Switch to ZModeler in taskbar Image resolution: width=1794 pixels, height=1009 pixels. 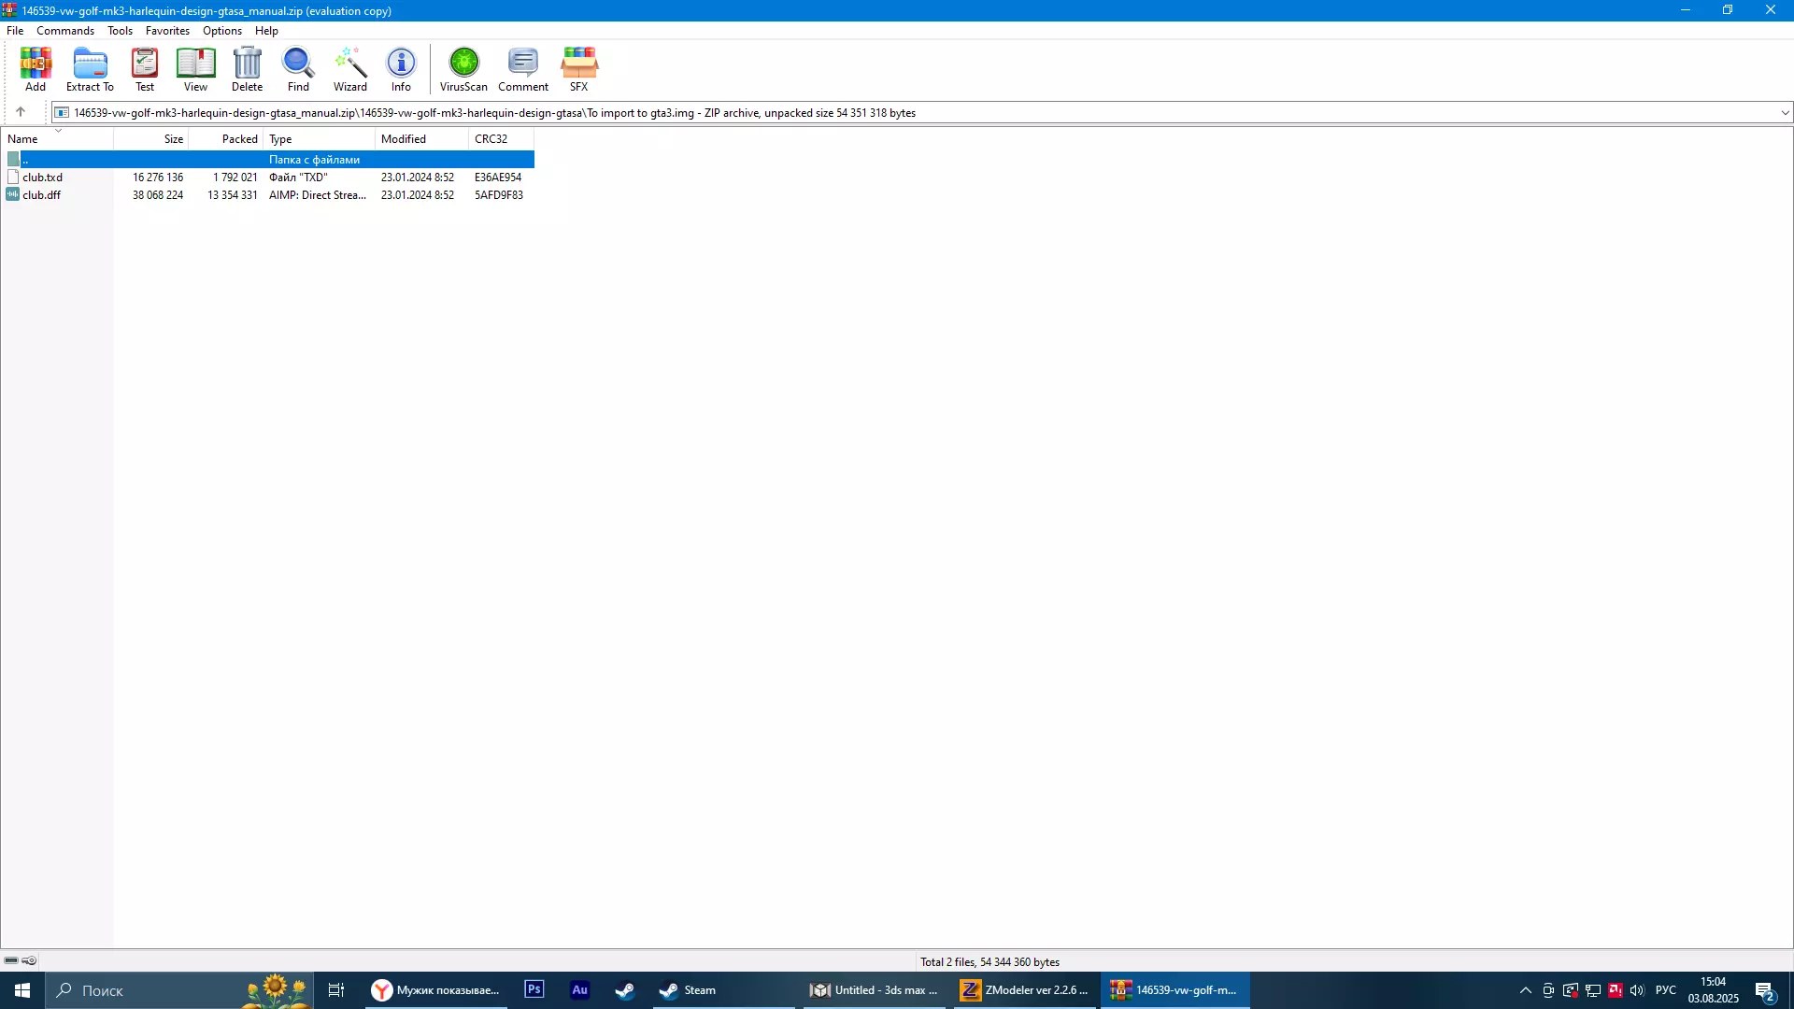tap(1025, 990)
